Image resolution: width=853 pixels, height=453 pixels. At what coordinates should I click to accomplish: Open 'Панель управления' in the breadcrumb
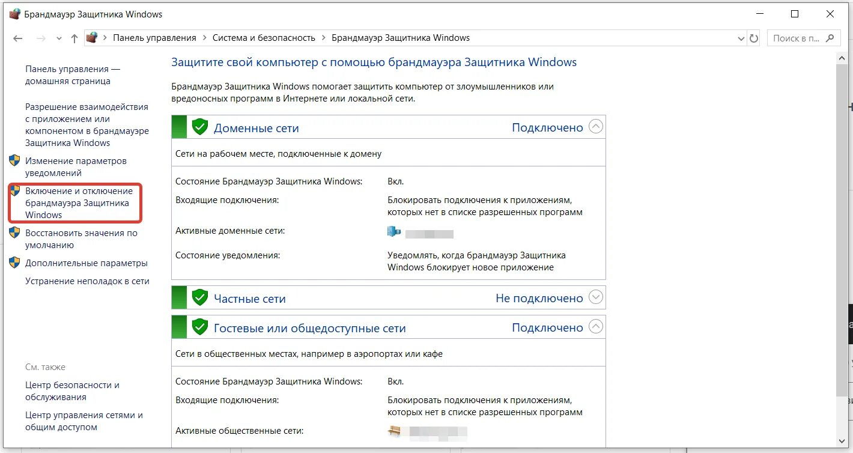click(x=154, y=38)
